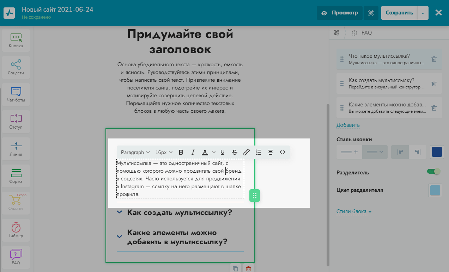Viewport: 449px width, 272px height.
Task: Toggle the Разделитель switch
Action: point(433,172)
